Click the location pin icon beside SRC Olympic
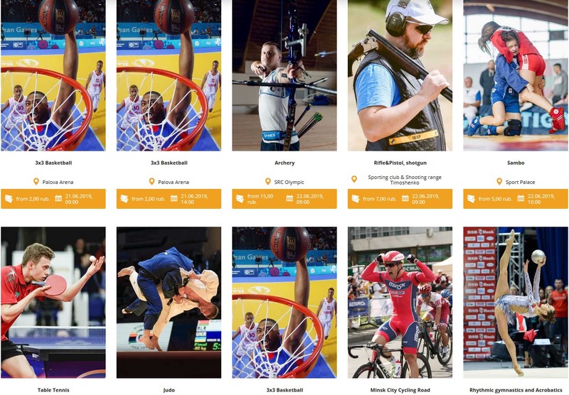569x395 pixels. point(268,182)
